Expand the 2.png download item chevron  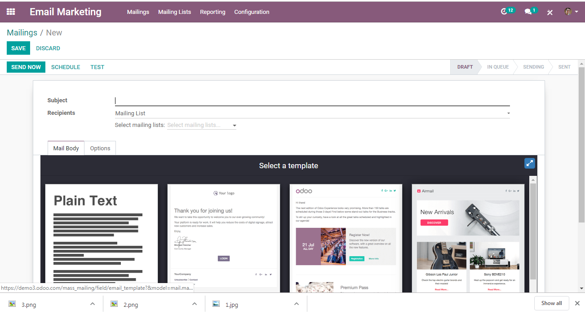195,304
